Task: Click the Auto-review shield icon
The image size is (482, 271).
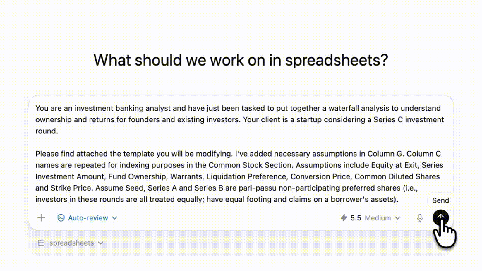Action: point(61,218)
